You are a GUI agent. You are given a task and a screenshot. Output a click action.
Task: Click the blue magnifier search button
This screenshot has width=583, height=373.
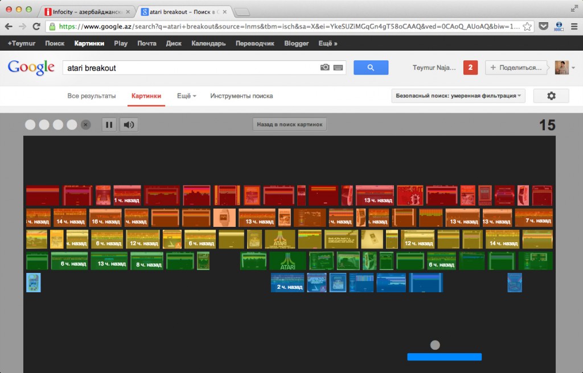coord(371,68)
